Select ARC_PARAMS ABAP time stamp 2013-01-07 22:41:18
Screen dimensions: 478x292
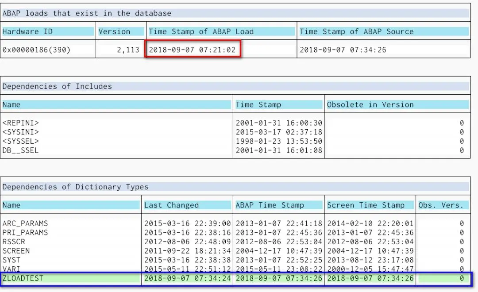pos(279,224)
